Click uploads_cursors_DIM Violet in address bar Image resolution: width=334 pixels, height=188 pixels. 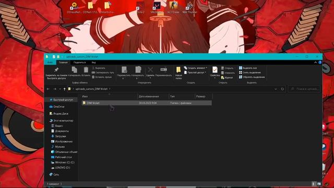(x=91, y=89)
